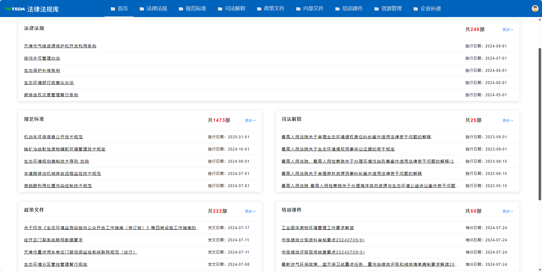Viewport: 542px width, 272px height.
Task: Open 生态环境规划编制技术导则 总纲
Action: click(56, 161)
